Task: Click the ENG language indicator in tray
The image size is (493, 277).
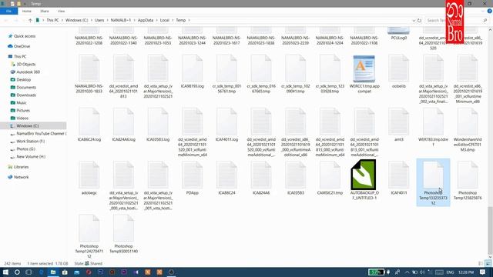Action: 450,272
